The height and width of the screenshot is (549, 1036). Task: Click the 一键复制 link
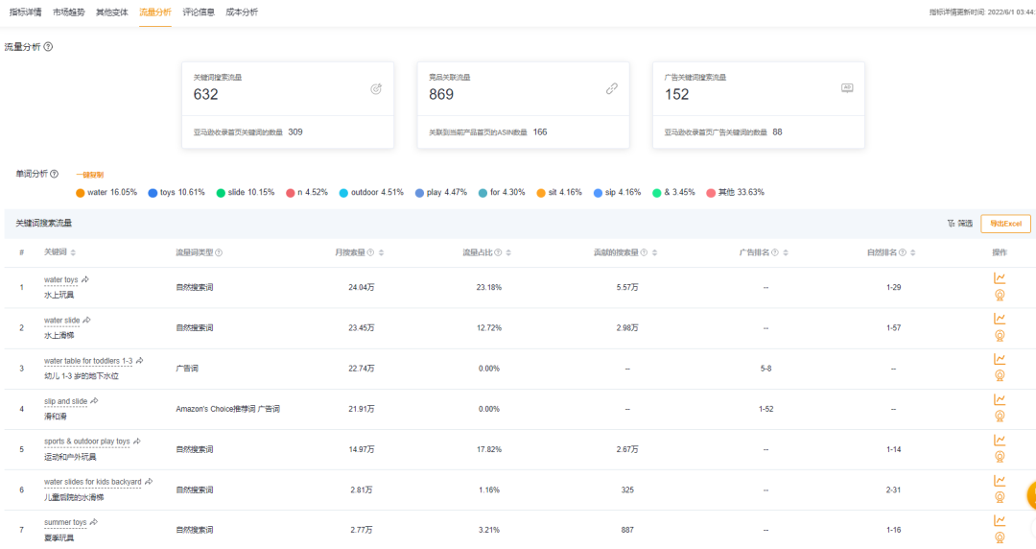[90, 175]
